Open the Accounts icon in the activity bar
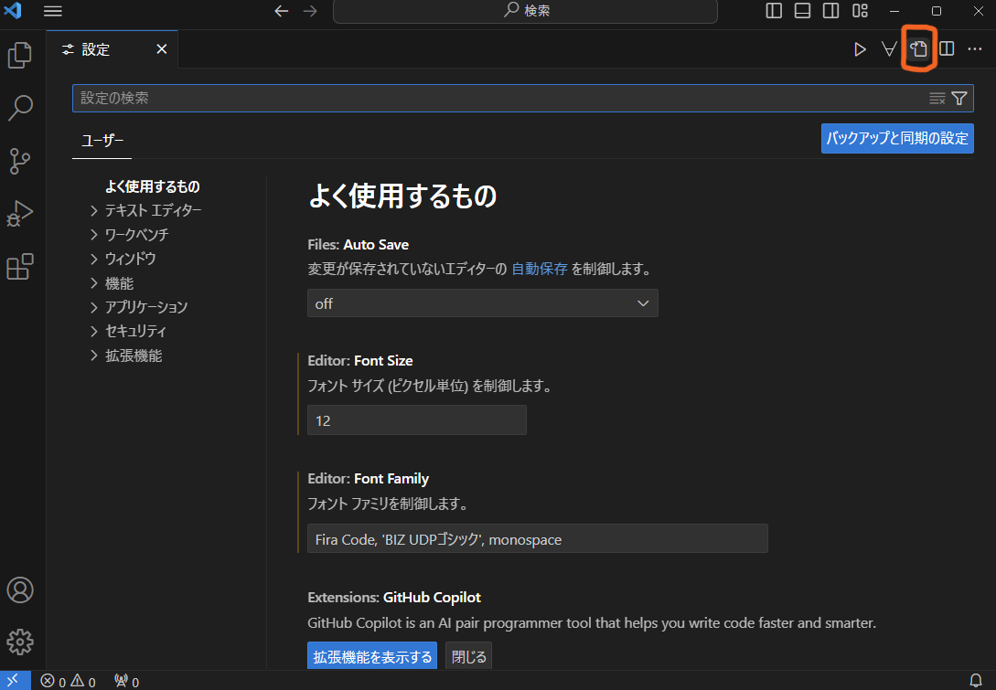Screen dimensions: 996x690 [x=20, y=590]
